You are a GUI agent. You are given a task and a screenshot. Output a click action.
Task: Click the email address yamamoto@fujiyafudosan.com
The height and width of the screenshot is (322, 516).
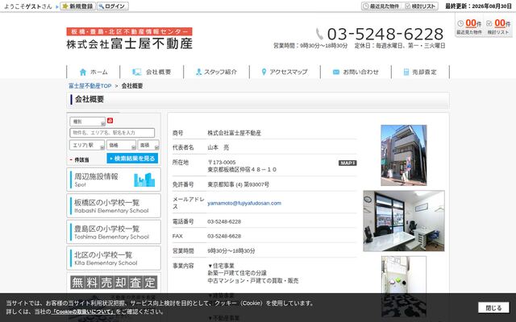(x=244, y=203)
